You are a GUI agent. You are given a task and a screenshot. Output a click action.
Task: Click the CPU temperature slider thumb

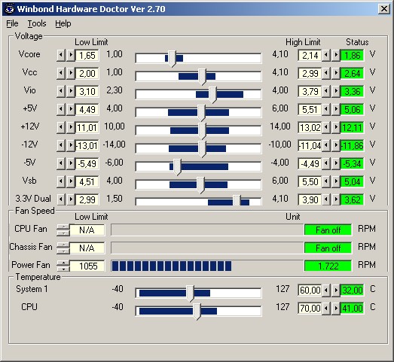pyautogui.click(x=197, y=312)
